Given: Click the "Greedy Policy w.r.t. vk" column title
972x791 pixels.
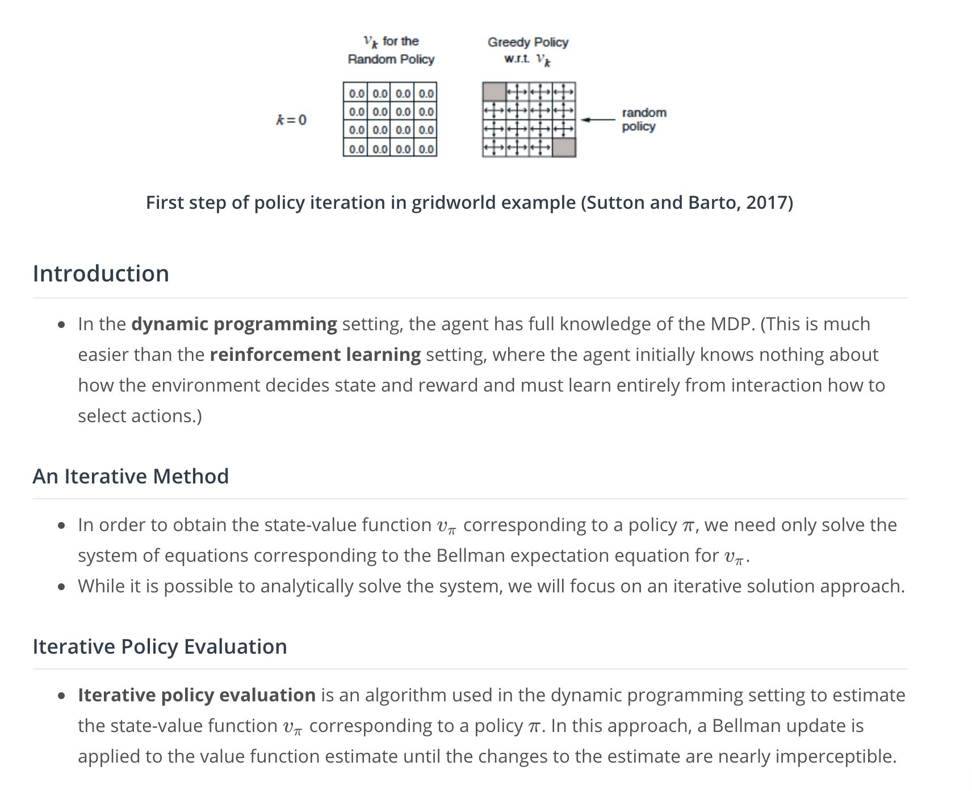Looking at the screenshot, I should [x=528, y=51].
